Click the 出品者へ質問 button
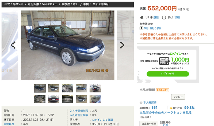Image resolution: width=214 pixels, height=126 pixels. pyautogui.click(x=149, y=124)
